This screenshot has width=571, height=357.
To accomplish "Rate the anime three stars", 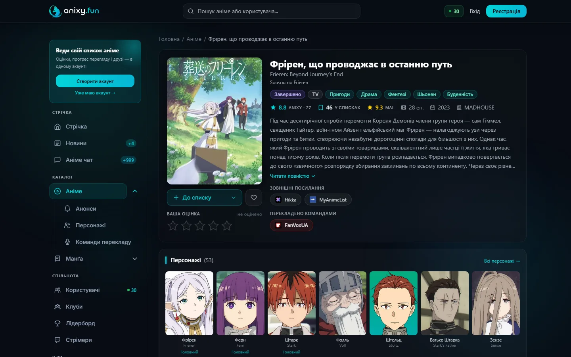I will coord(200,226).
